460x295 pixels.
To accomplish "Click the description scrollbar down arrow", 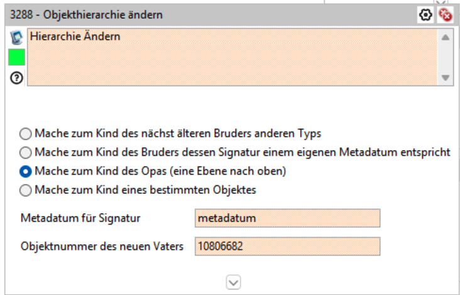I will click(x=446, y=78).
